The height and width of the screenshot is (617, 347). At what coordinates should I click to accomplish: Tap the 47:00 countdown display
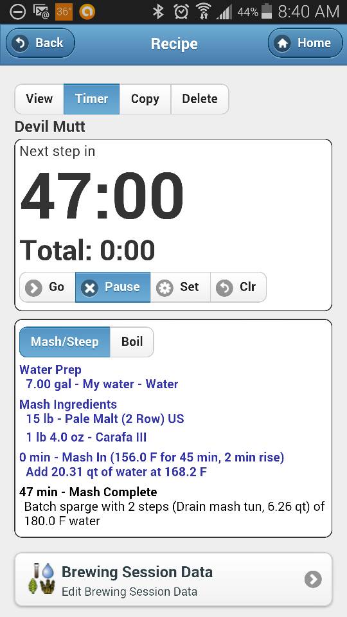click(102, 196)
